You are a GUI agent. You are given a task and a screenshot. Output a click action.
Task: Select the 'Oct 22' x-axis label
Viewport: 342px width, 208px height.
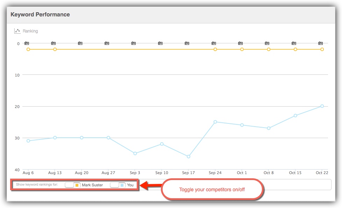322,173
